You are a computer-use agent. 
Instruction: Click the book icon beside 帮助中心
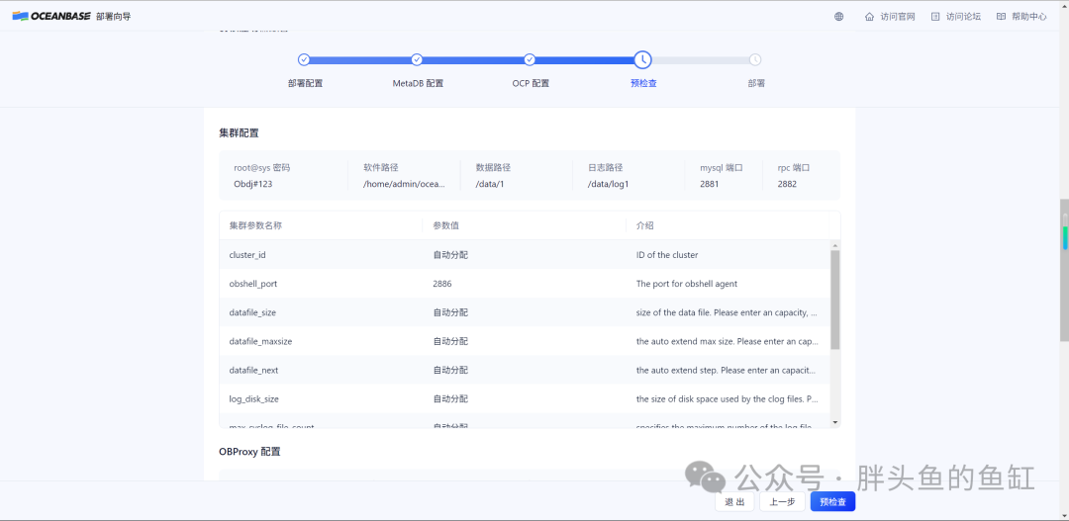[1001, 17]
